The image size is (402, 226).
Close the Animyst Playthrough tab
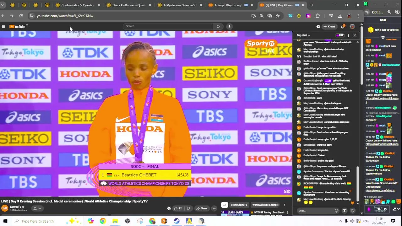tap(252, 5)
